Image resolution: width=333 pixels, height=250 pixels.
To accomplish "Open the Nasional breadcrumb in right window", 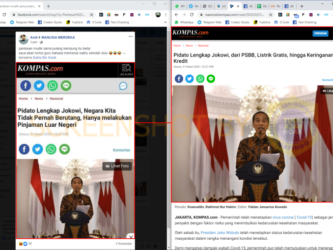I will (203, 46).
